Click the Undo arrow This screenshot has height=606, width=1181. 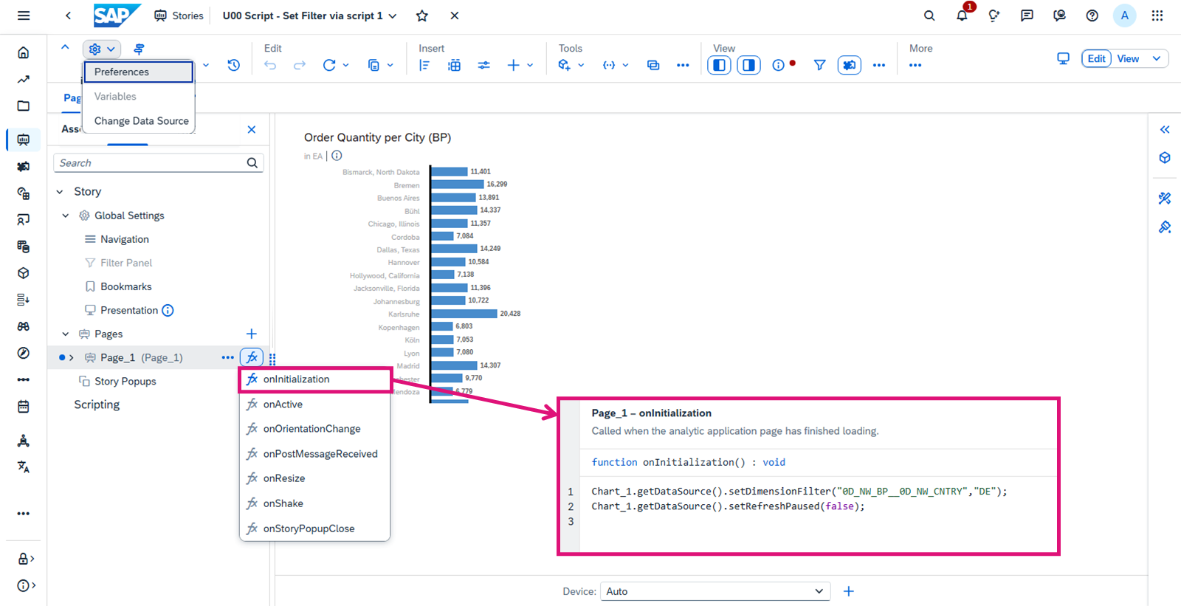(x=270, y=65)
